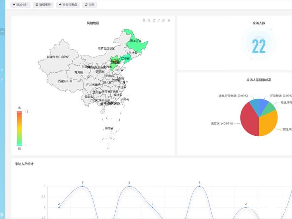Expand the upper sidebar chevron arrow
This screenshot has width=292, height=219.
[2, 70]
